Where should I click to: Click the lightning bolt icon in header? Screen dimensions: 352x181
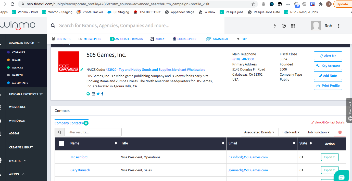pos(275,26)
